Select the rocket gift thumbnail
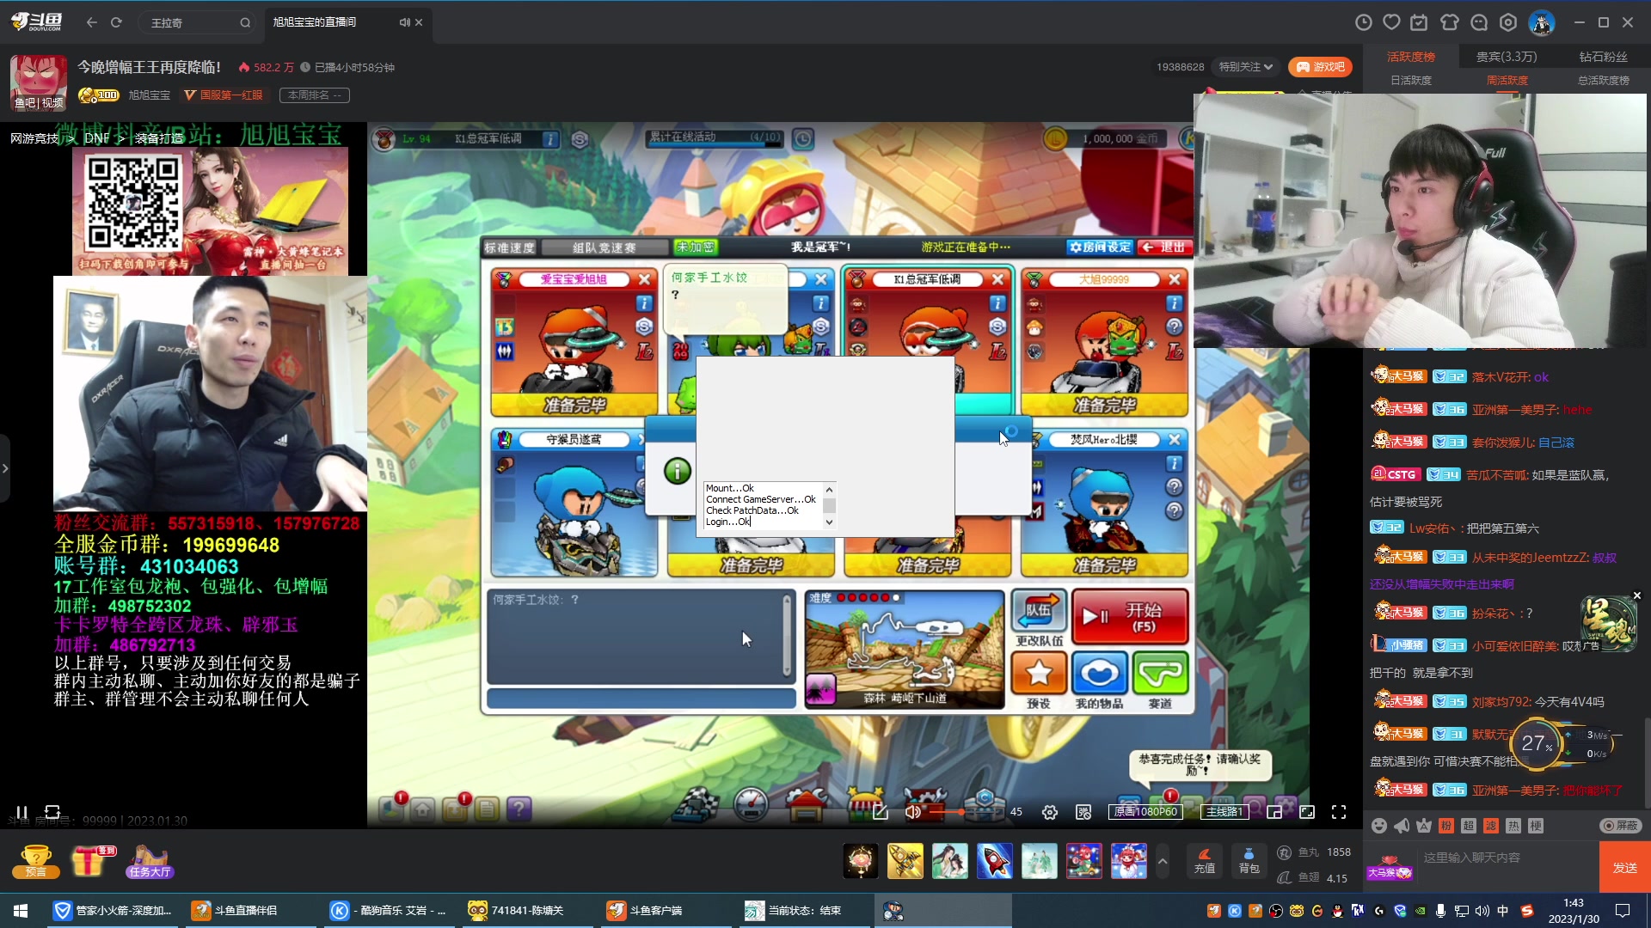Screen dimensions: 1651x928 pyautogui.click(x=995, y=861)
